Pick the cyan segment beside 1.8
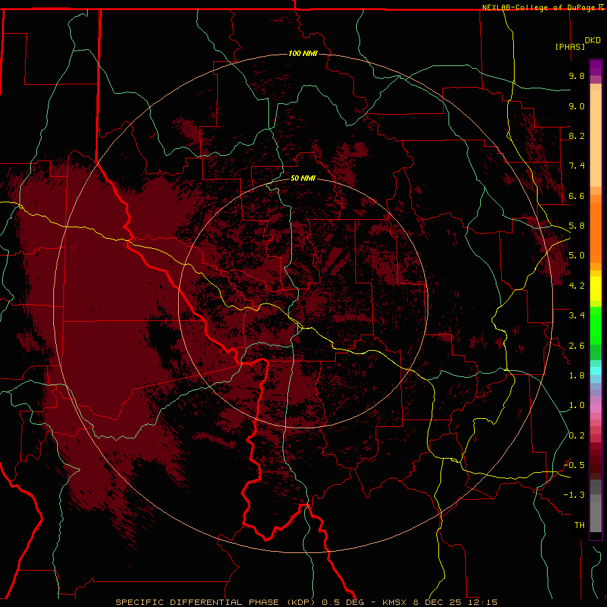Screen dimensions: 607x607 point(596,371)
